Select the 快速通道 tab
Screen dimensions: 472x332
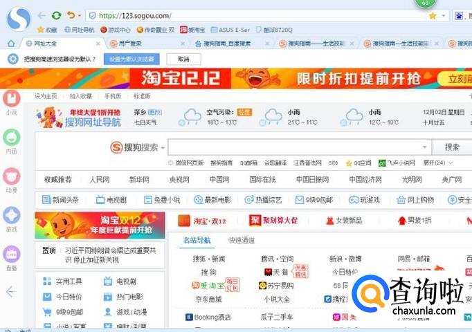[242, 240]
